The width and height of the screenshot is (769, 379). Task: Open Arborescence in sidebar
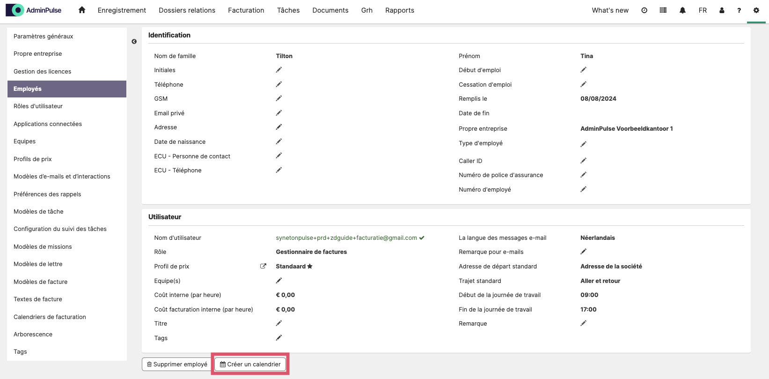(67, 334)
